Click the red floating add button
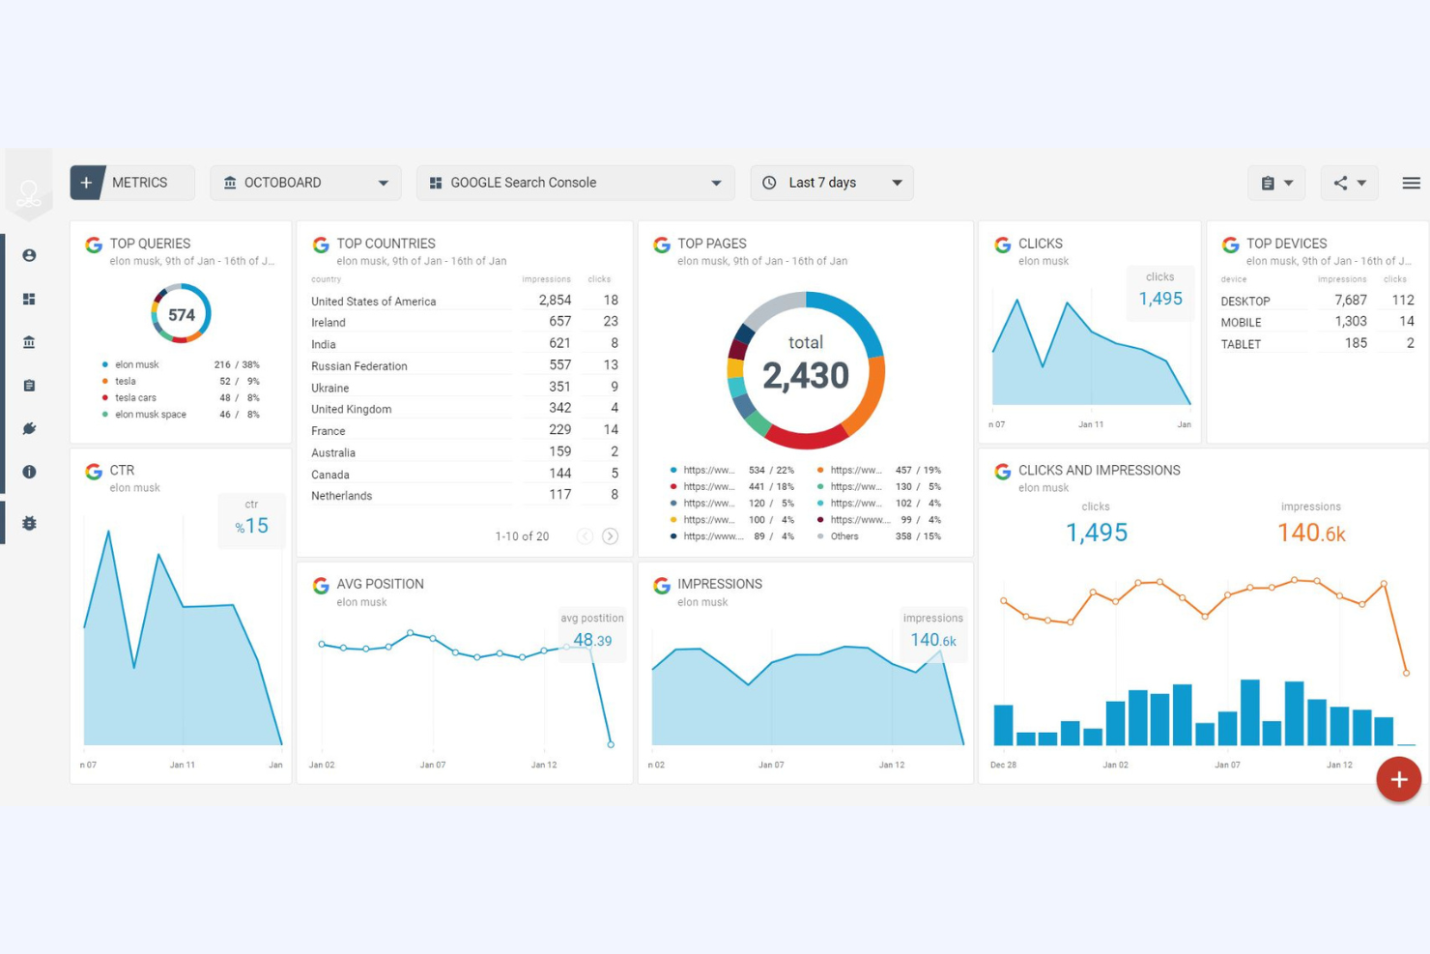The image size is (1430, 954). (x=1398, y=779)
